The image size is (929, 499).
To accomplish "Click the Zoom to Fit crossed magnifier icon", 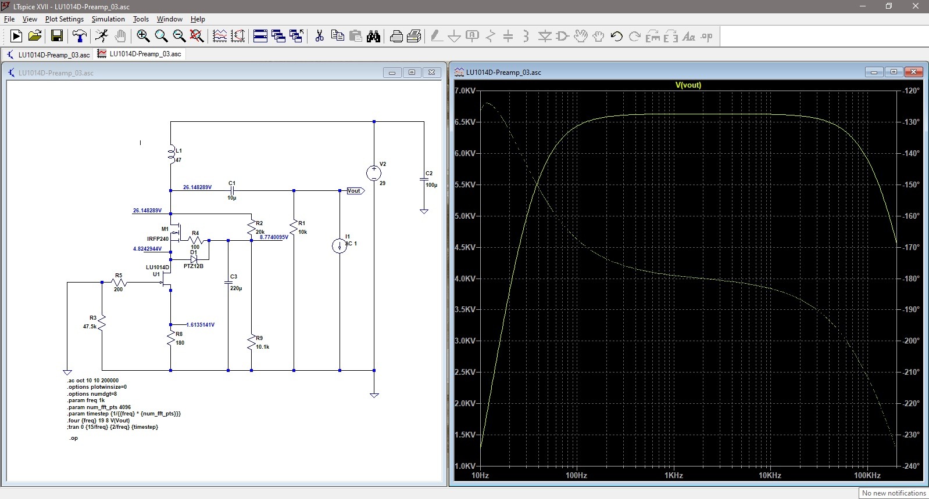I will 197,37.
